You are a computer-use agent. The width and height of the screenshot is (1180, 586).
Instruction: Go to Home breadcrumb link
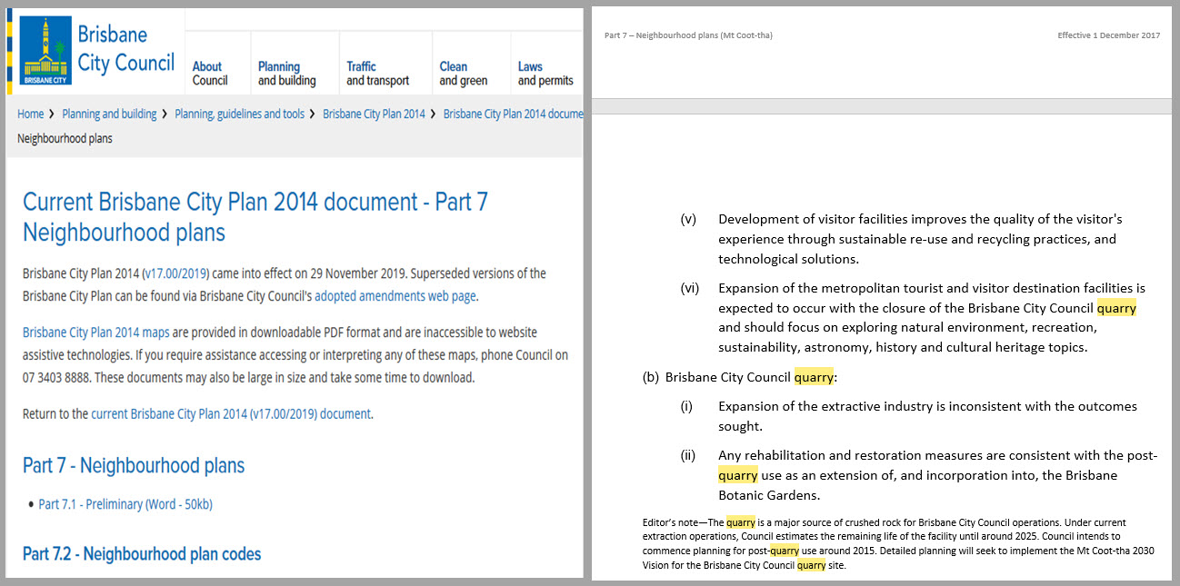point(30,114)
